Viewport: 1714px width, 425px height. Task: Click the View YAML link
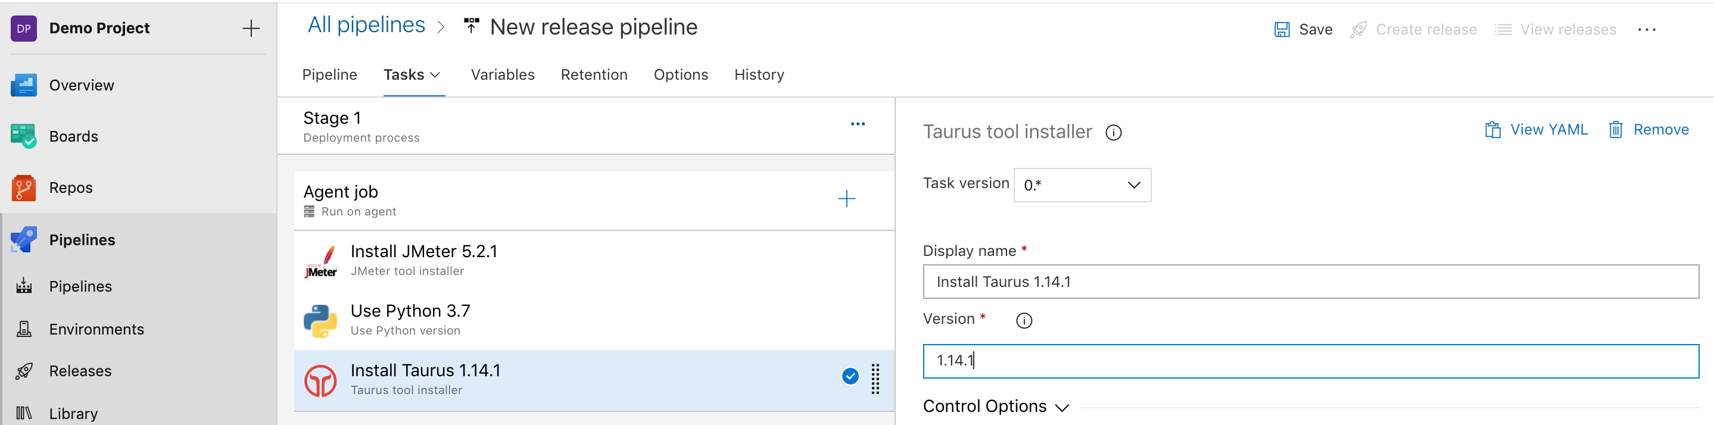(x=1548, y=130)
